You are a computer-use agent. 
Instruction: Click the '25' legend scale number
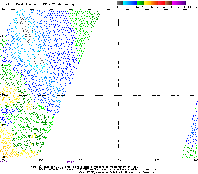click(x=151, y=7)
